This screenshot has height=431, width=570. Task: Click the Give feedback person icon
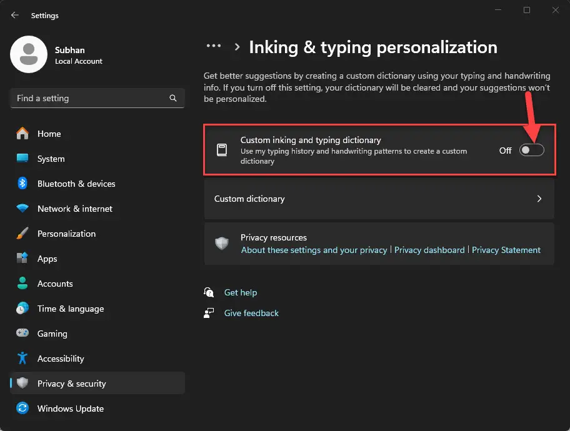coord(209,313)
